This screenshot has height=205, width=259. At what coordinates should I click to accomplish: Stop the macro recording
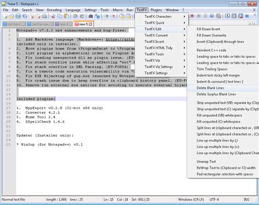[198, 16]
